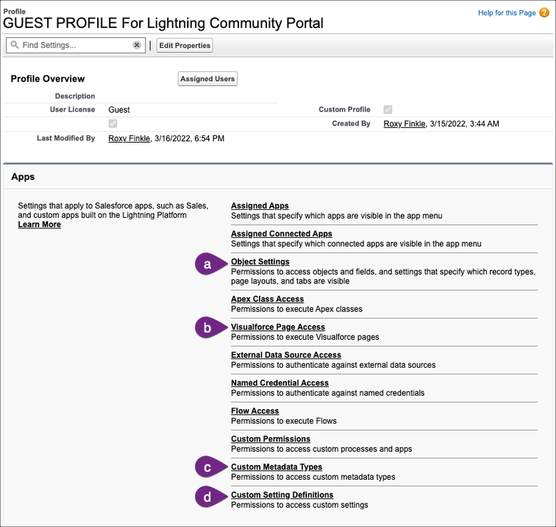This screenshot has height=527, width=556.
Task: Click the purple 'b' callout marker
Action: [208, 328]
